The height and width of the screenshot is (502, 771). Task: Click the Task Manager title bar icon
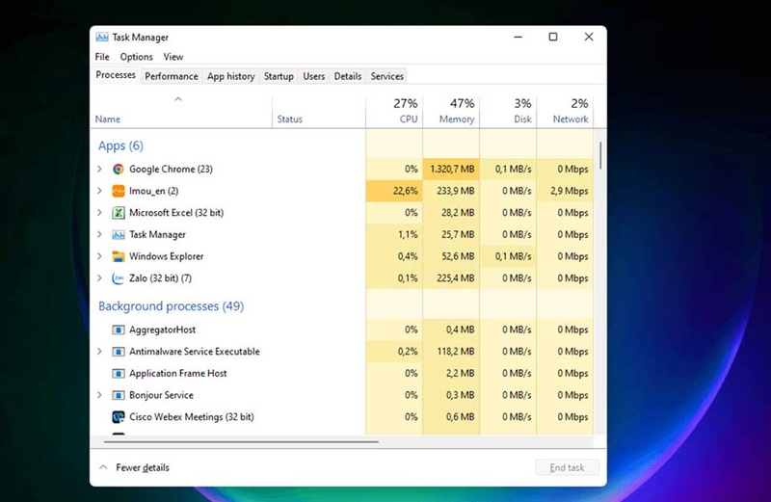click(x=102, y=38)
